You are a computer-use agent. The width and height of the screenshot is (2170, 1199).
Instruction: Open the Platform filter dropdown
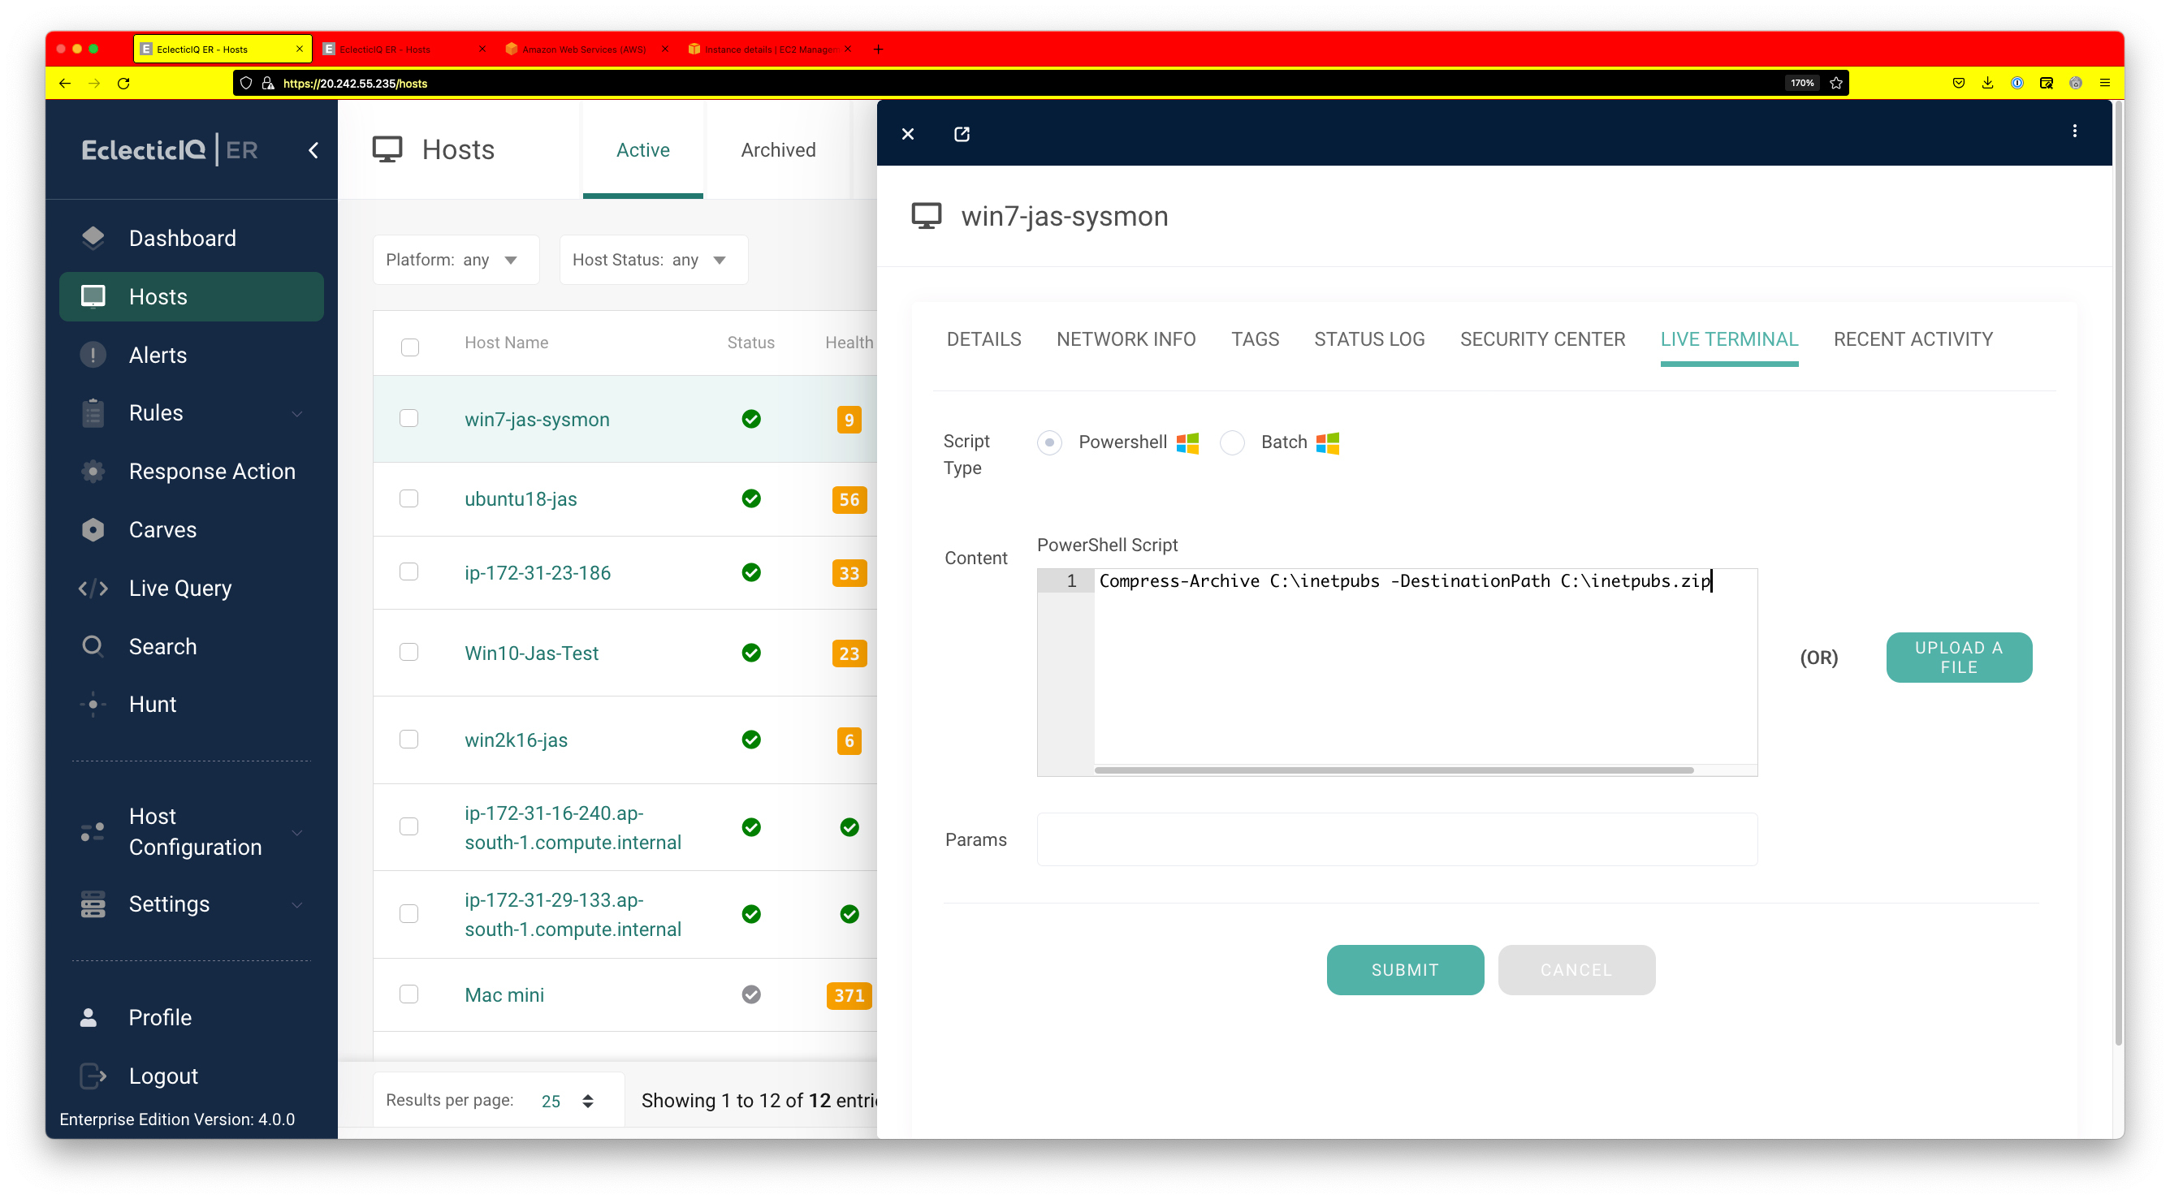(456, 259)
